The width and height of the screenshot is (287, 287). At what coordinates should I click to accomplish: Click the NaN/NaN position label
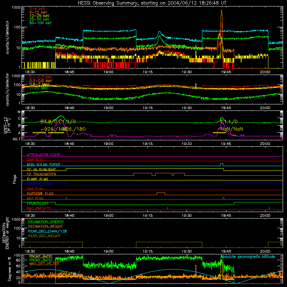coord(232,129)
